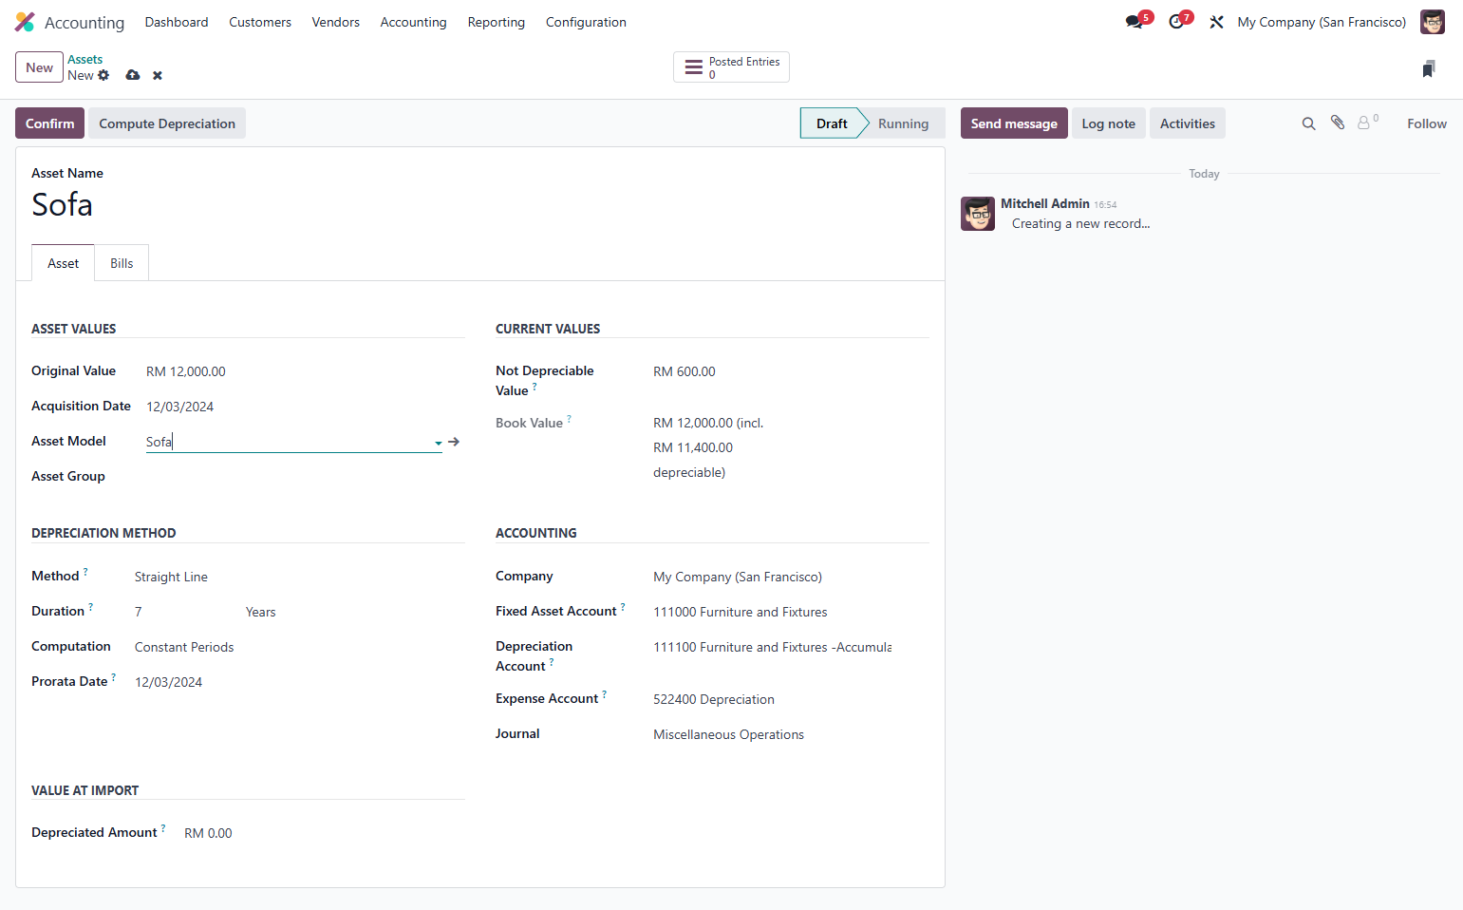Viewport: 1463px width, 910px height.
Task: Open the Customers menu
Action: 260,22
